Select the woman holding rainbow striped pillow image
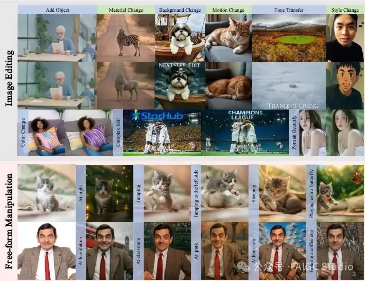Screen dimensions: 365x281 (x=47, y=133)
